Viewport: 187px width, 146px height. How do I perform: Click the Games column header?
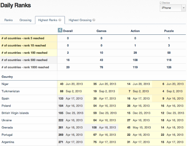click(101, 31)
